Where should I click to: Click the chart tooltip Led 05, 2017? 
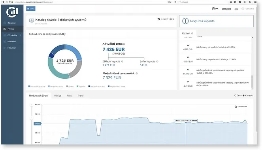[186, 120]
